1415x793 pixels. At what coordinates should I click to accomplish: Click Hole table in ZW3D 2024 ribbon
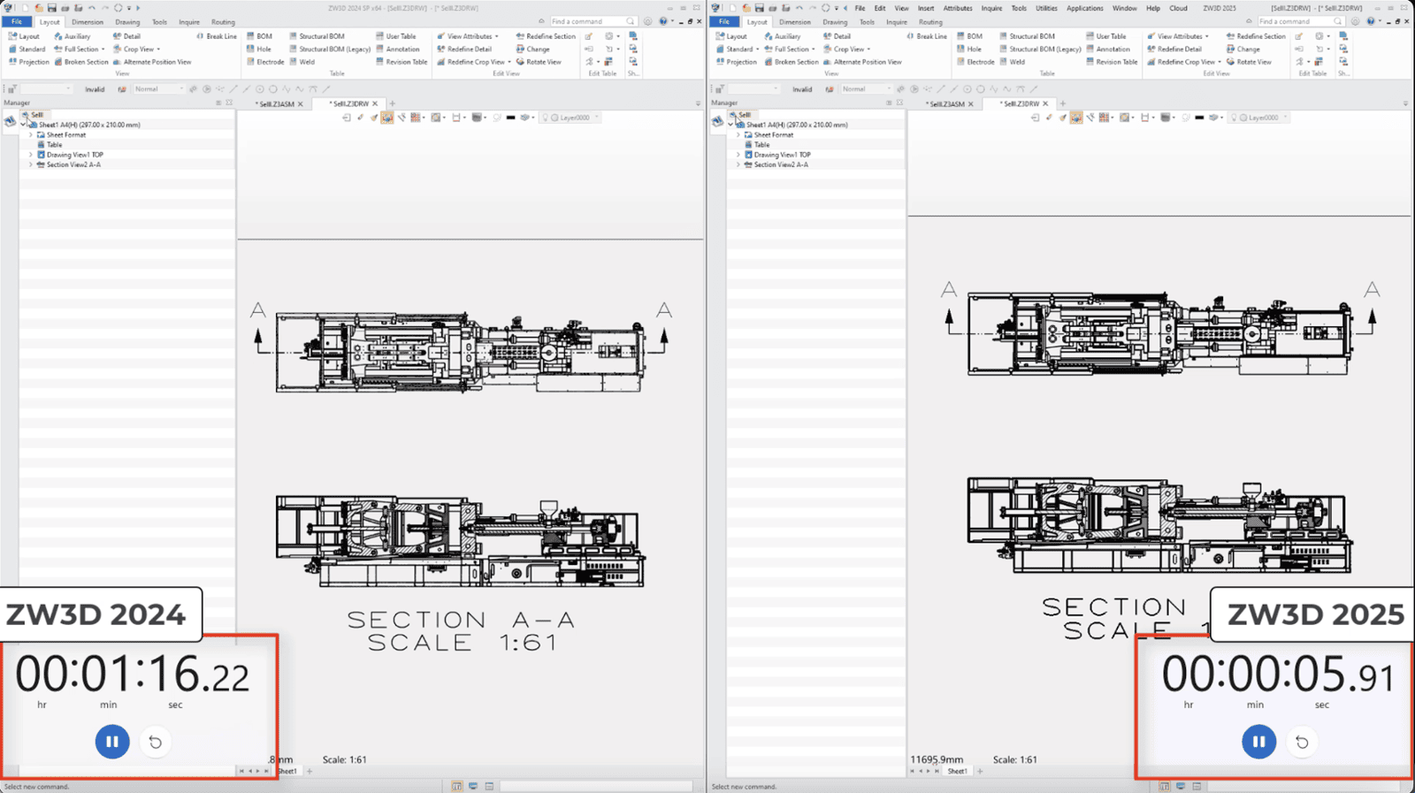click(x=259, y=50)
